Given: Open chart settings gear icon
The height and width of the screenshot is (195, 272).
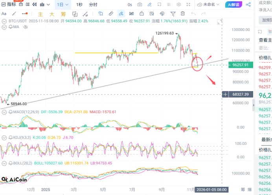Looking at the screenshot, I should (179, 5).
